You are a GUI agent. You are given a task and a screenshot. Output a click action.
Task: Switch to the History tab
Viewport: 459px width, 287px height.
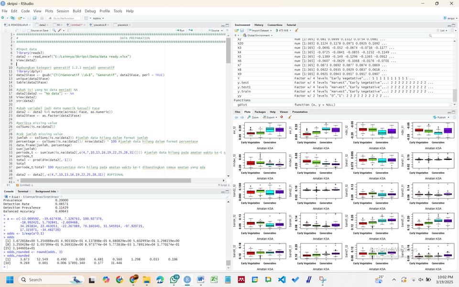tap(259, 25)
